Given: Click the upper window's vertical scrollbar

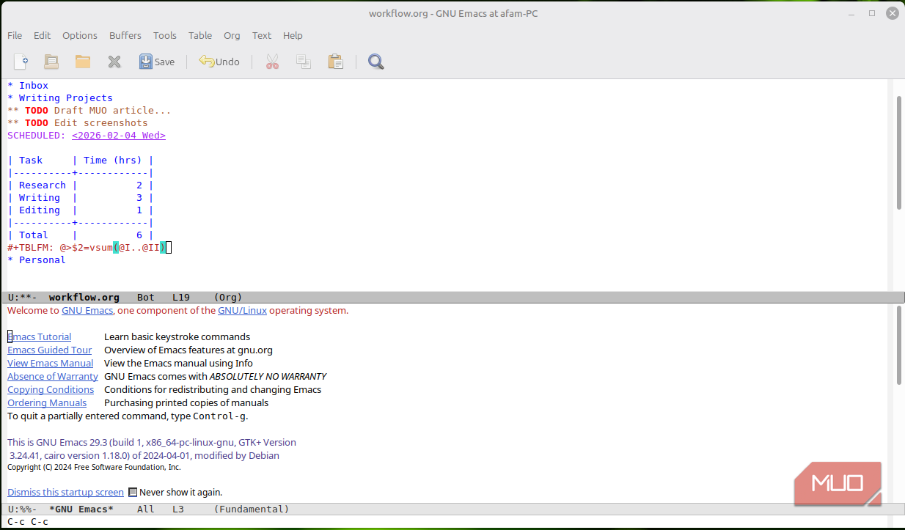Looking at the screenshot, I should pyautogui.click(x=898, y=152).
